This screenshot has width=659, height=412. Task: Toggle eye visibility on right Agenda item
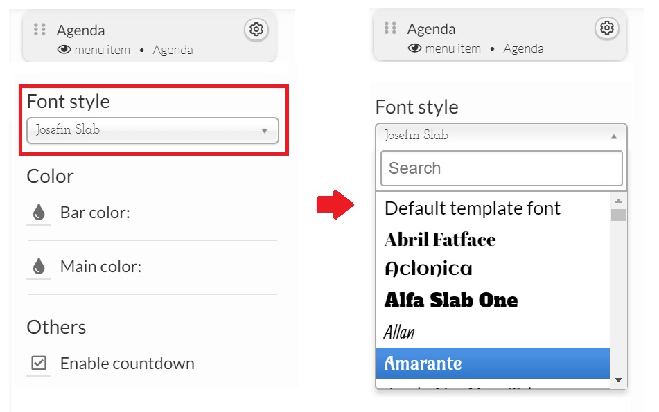click(414, 48)
